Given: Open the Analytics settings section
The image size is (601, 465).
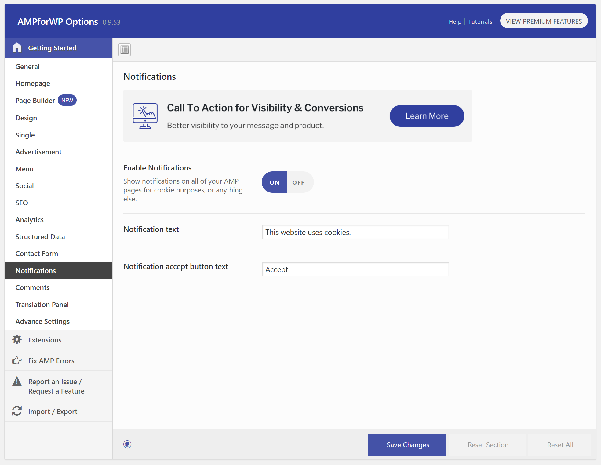Looking at the screenshot, I should (29, 220).
